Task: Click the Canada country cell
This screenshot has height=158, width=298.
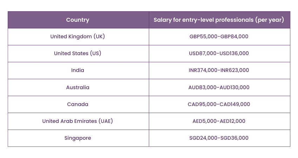Action: (77, 104)
